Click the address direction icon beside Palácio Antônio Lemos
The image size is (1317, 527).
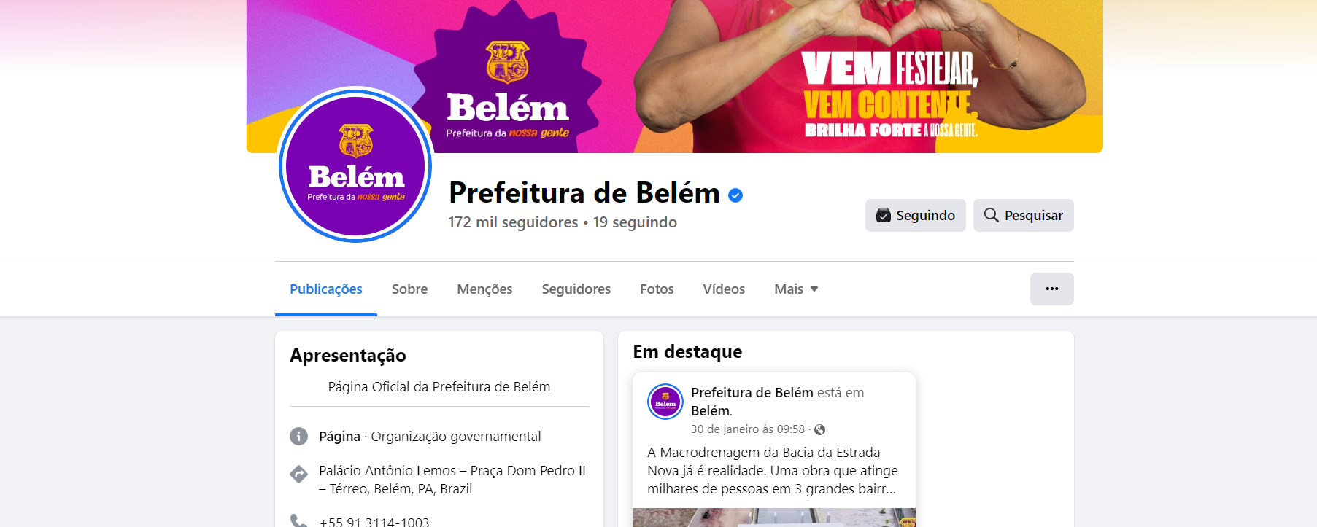[x=298, y=475]
